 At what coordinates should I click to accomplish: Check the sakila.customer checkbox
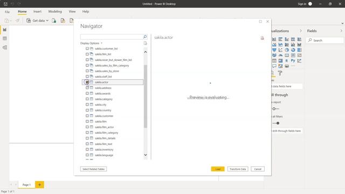87,116
